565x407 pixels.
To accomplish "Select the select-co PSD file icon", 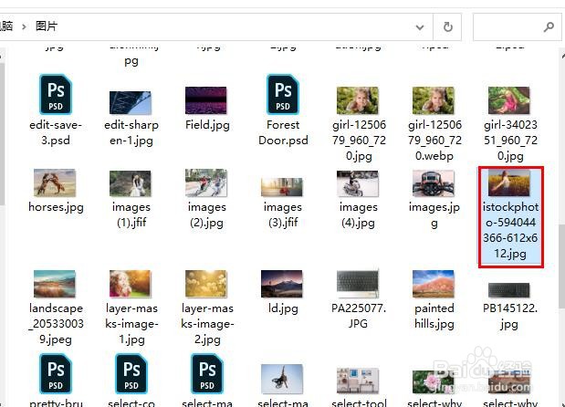I will [131, 374].
